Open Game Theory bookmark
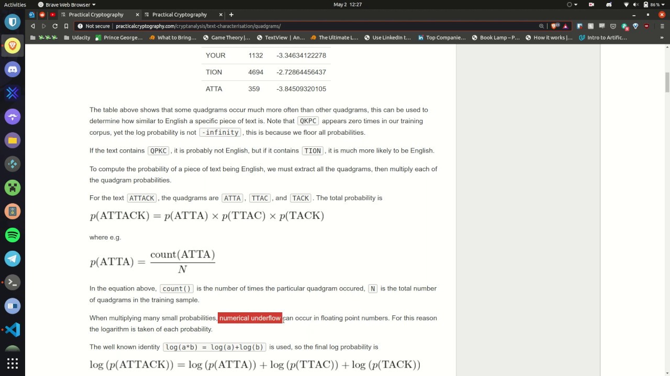The width and height of the screenshot is (670, 376). click(227, 38)
